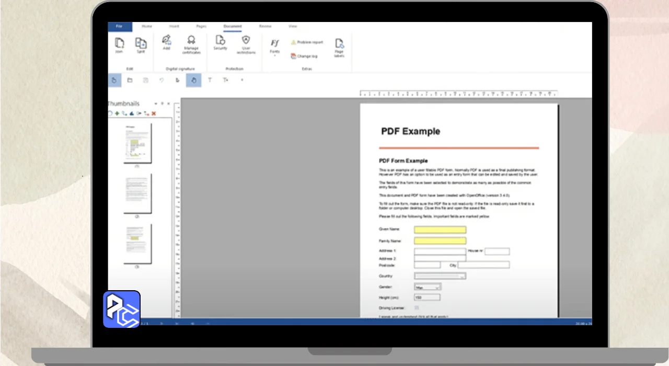
Task: Click the City field
Action: point(483,265)
